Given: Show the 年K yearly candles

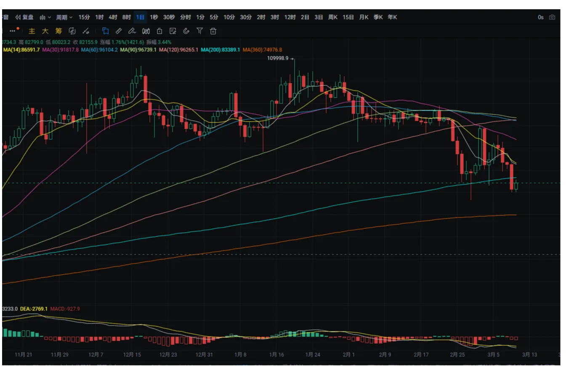Looking at the screenshot, I should pos(392,17).
